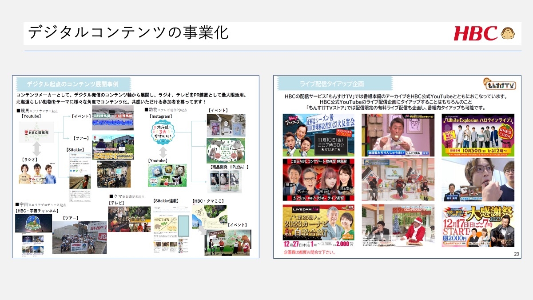Click the red HBC logo
The image size is (533, 300).
(x=476, y=33)
